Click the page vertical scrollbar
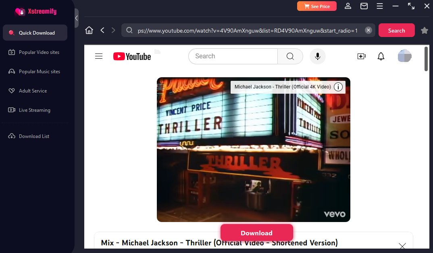 [426, 59]
